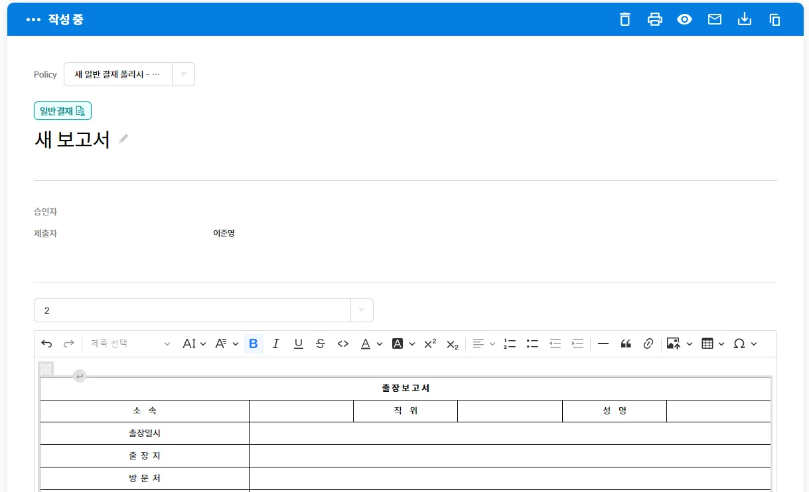Toggle italic formatting

(276, 343)
